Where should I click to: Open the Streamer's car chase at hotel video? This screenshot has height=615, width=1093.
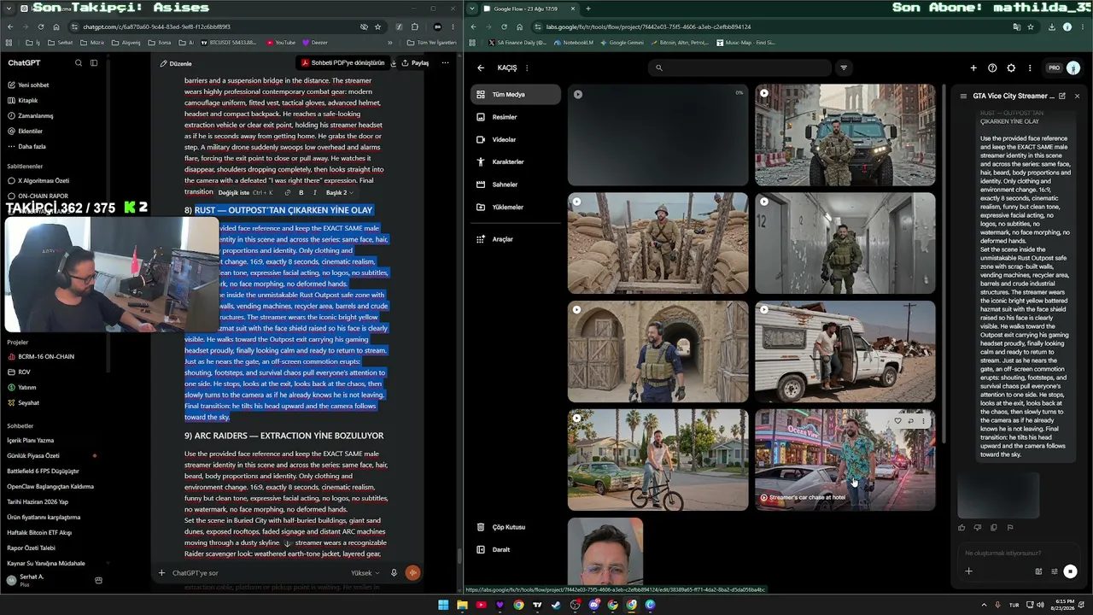[x=845, y=460]
